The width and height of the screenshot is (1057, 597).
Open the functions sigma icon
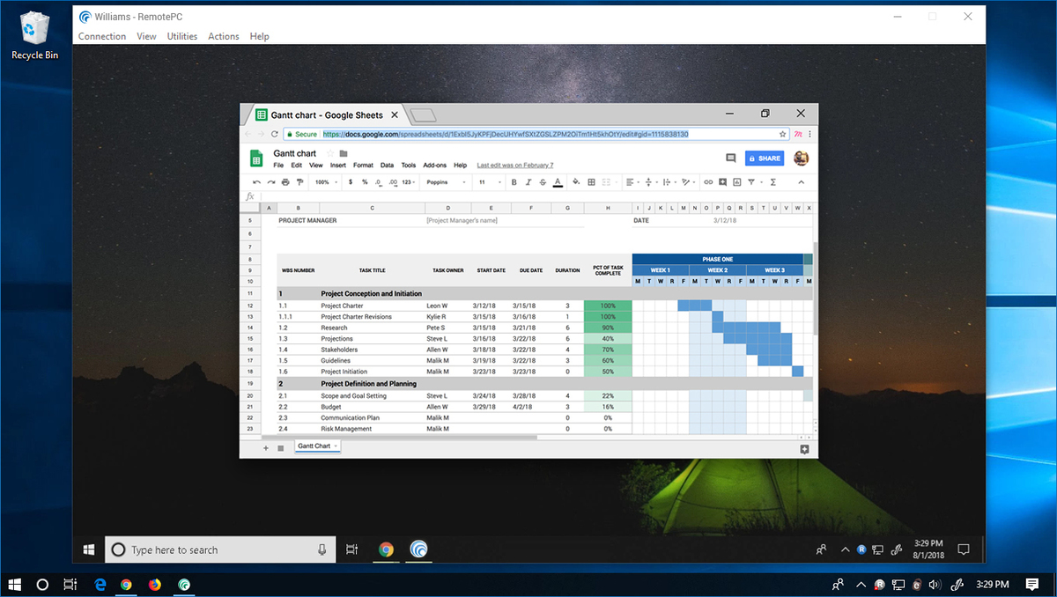pyautogui.click(x=773, y=182)
